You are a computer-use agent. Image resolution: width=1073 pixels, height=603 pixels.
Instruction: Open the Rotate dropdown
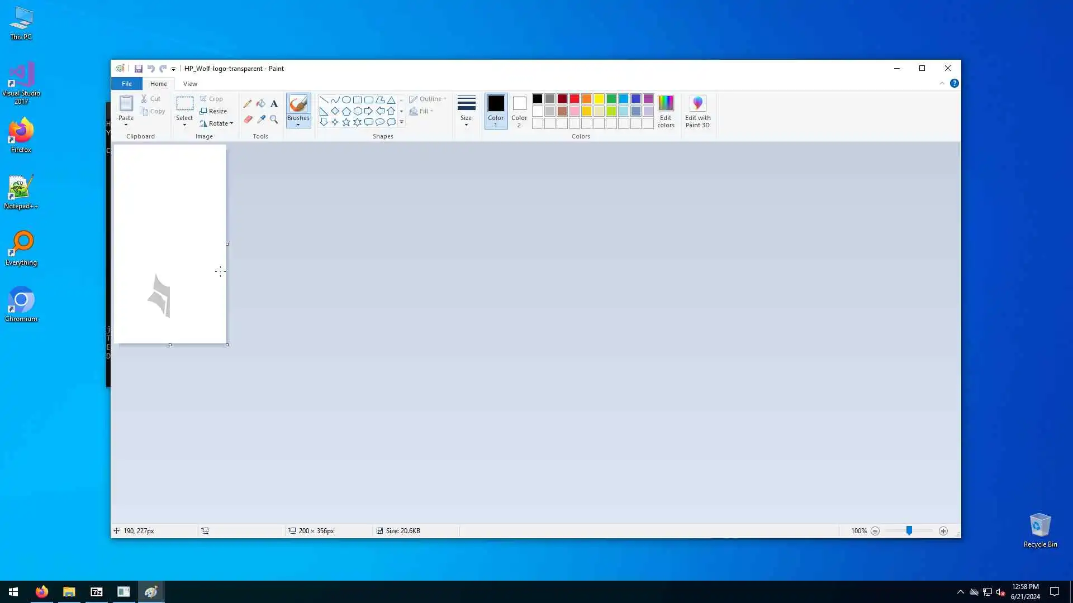(x=216, y=123)
